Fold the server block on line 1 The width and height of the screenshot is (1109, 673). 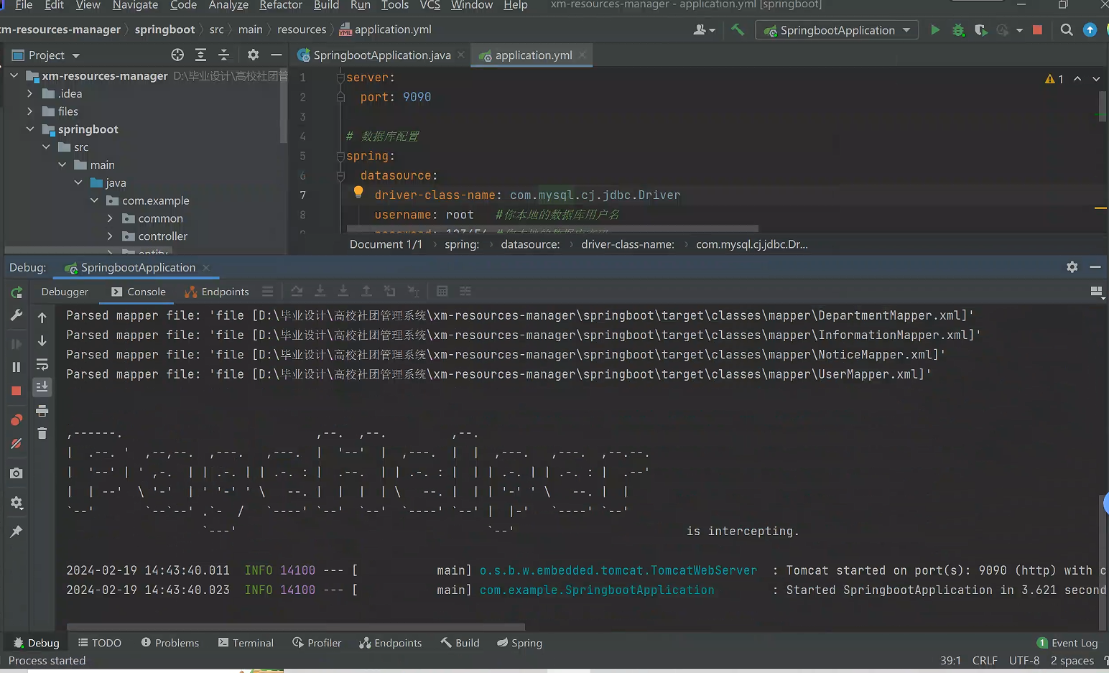click(x=340, y=78)
